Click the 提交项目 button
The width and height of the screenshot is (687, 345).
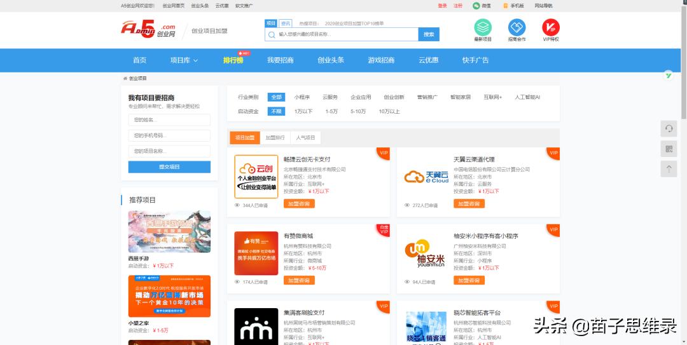point(169,167)
